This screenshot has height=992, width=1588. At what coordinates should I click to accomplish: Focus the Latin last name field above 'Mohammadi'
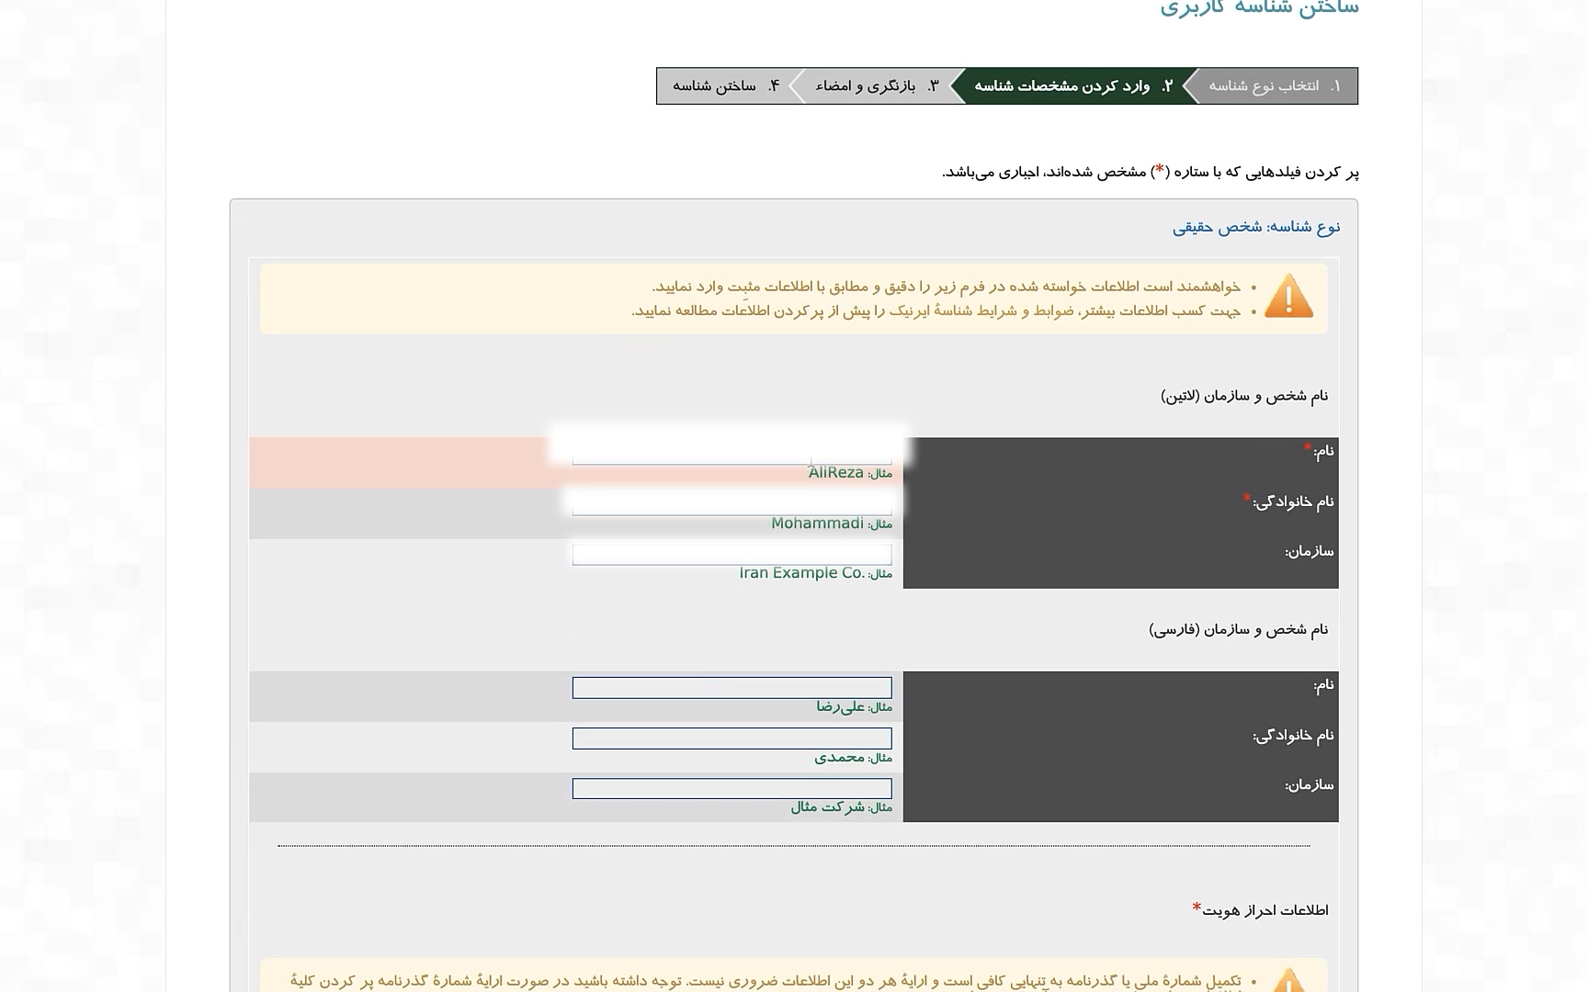coord(732,504)
